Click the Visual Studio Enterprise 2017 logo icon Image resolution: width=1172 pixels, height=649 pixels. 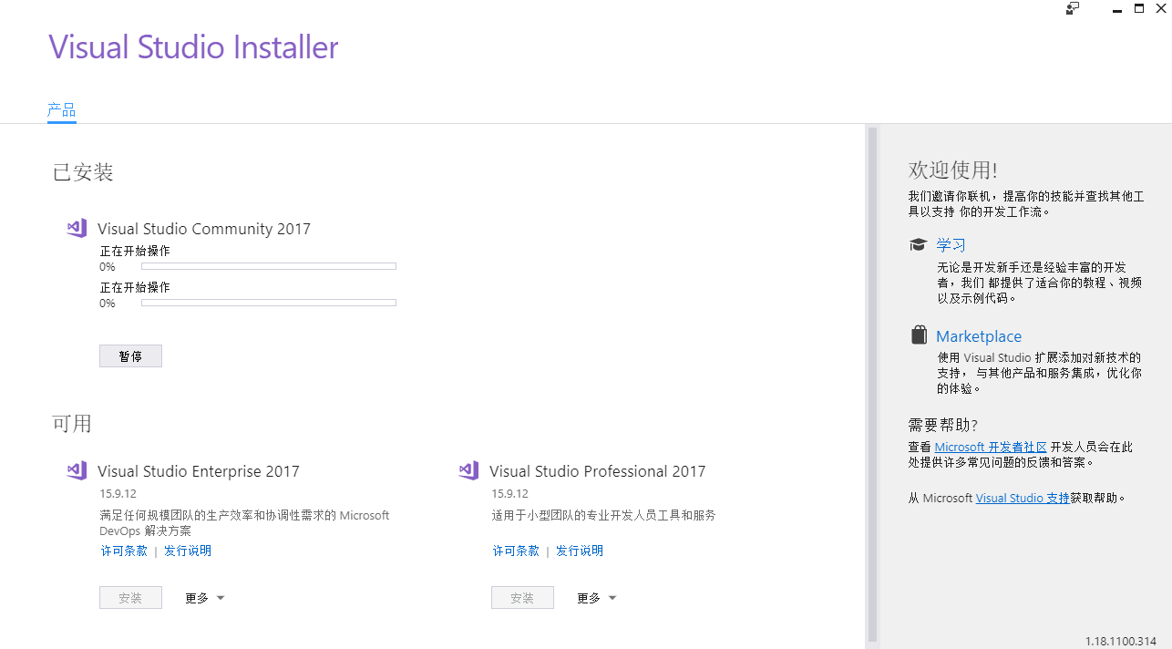click(x=77, y=470)
